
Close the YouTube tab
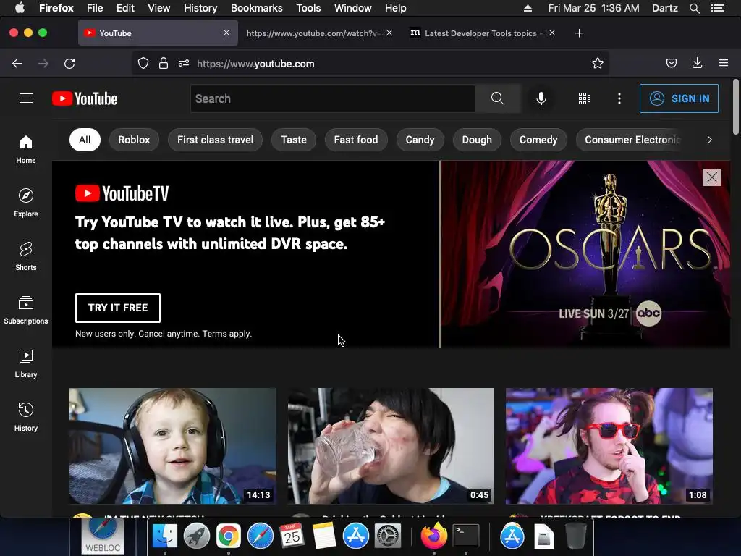[226, 33]
